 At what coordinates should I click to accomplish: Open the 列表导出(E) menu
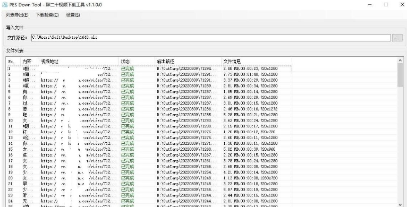pos(17,15)
